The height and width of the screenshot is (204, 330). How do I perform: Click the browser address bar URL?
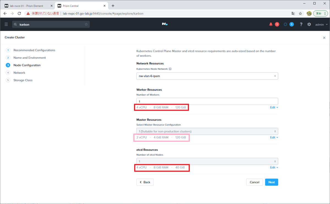103,13
